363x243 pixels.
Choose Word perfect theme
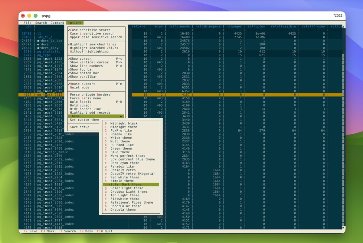click(x=131, y=156)
